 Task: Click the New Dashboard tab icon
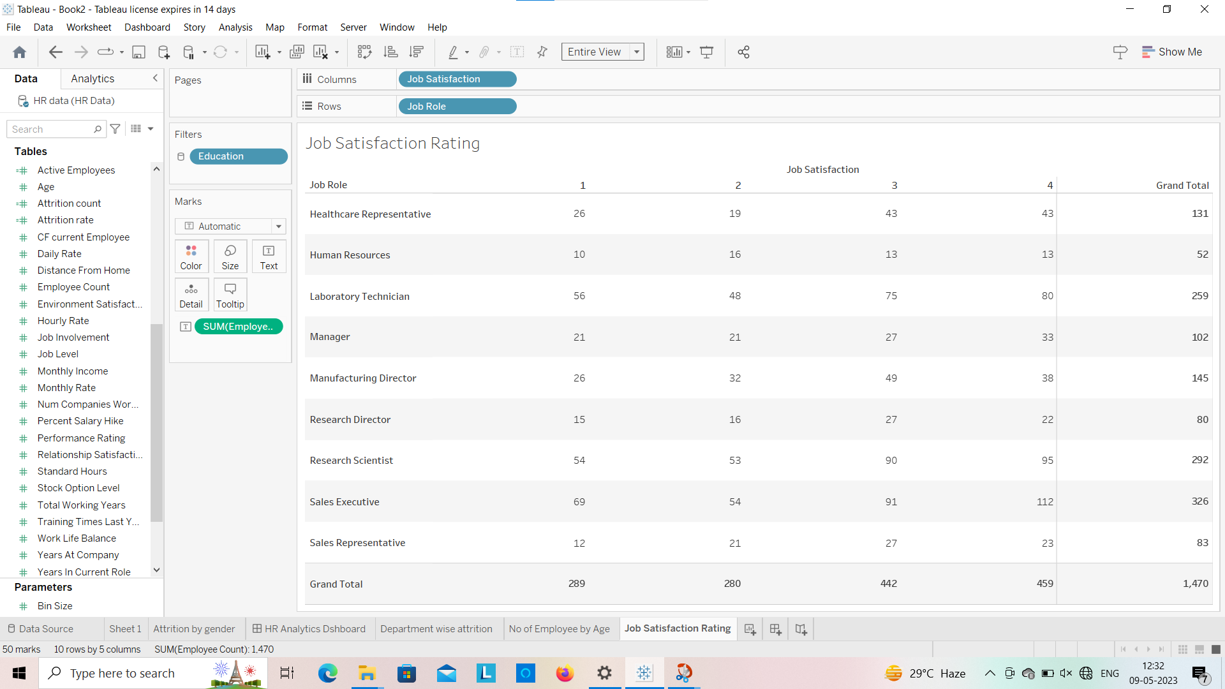[776, 630]
